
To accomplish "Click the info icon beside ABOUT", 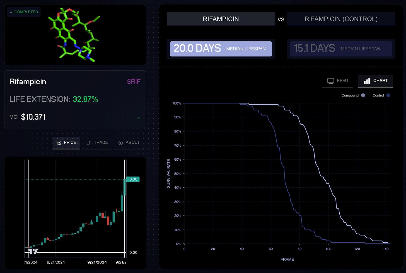I will pos(120,143).
